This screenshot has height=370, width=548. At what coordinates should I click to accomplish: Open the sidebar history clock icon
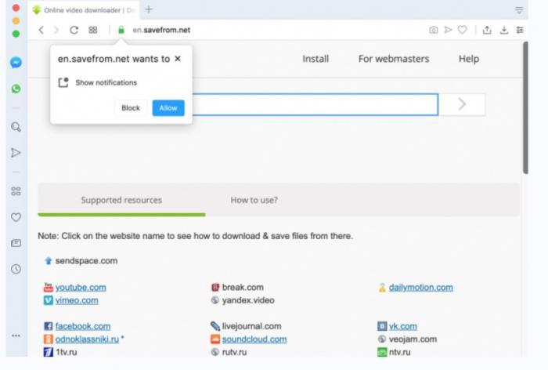(x=16, y=269)
